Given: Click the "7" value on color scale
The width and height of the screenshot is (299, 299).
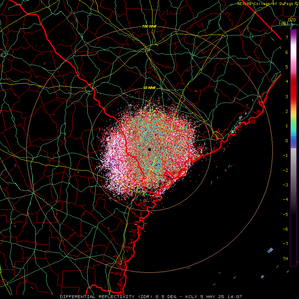Looking at the screenshot, I should click(287, 37).
